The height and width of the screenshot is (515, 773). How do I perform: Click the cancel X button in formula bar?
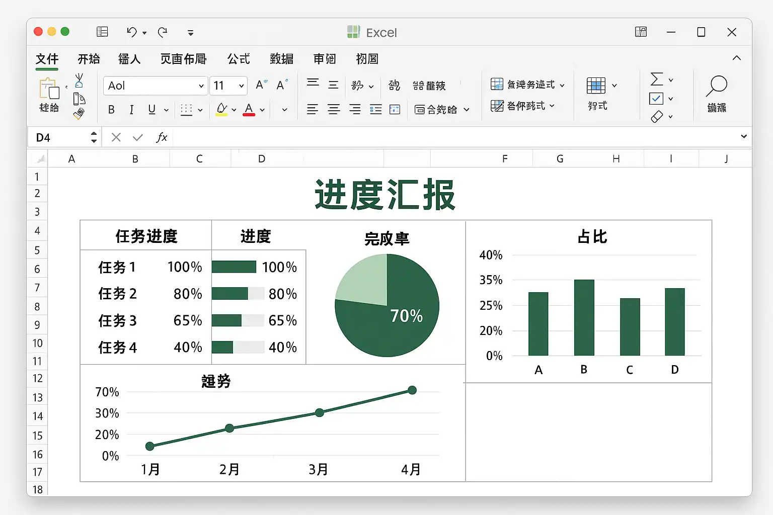pos(116,137)
